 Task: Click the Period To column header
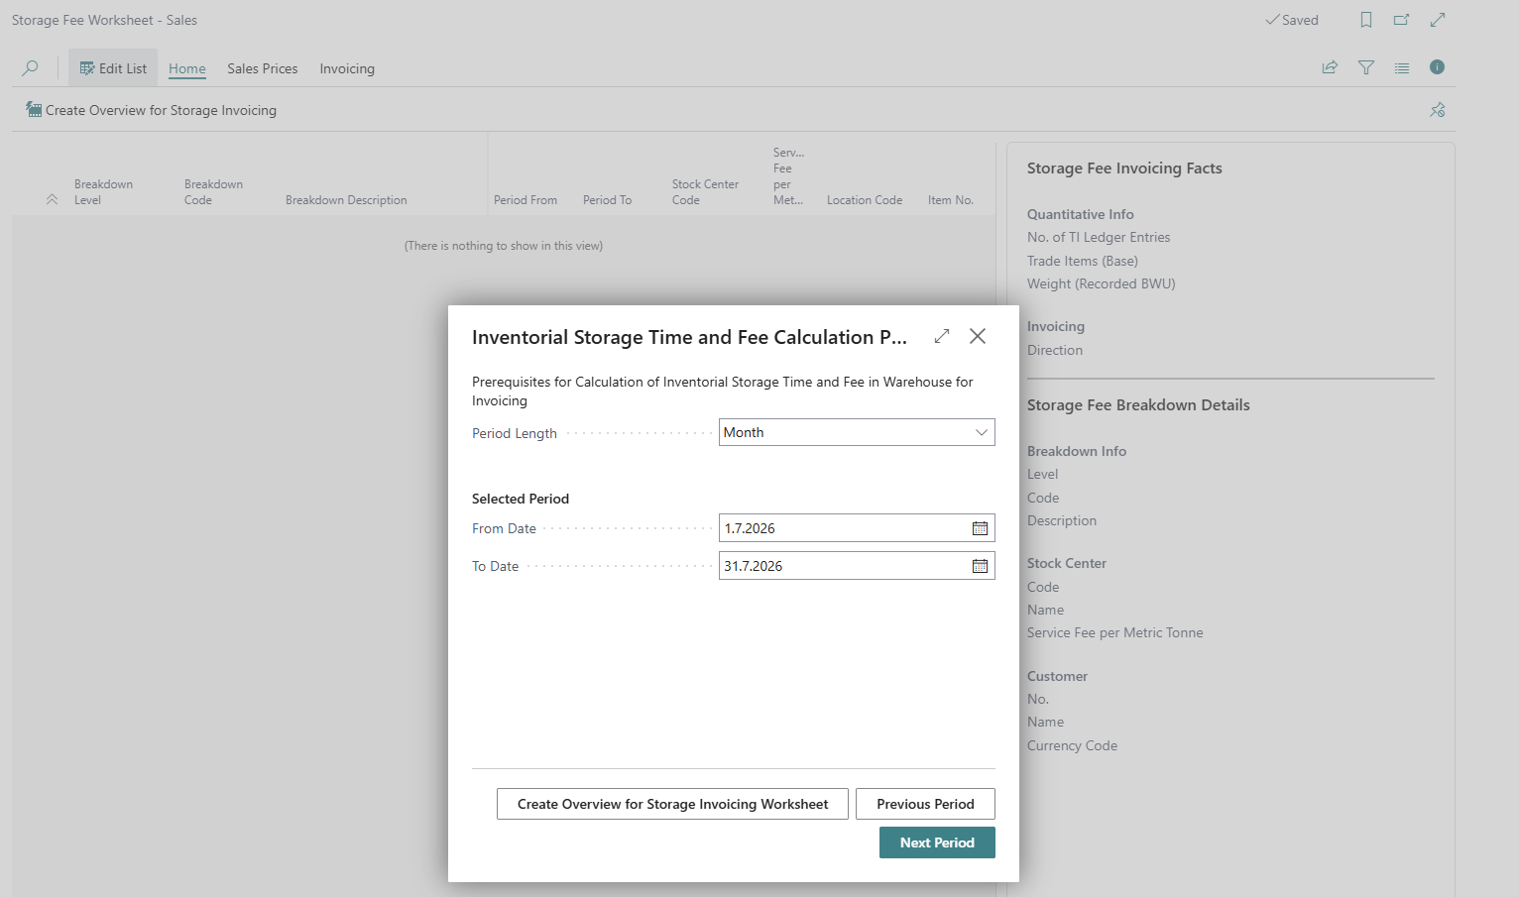[607, 200]
